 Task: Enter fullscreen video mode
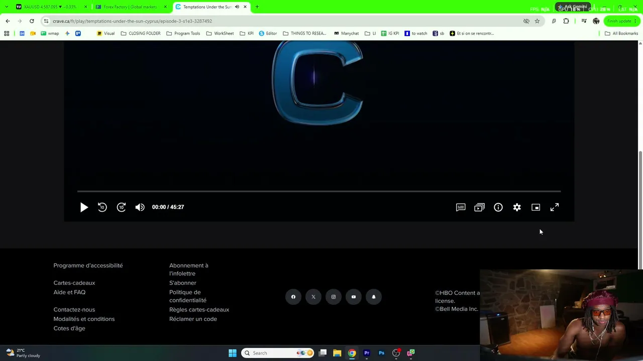(555, 207)
